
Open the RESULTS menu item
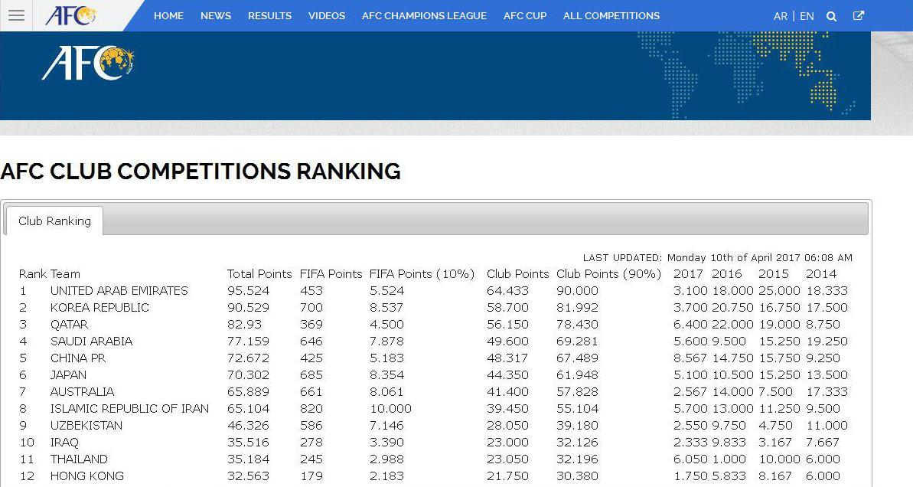click(269, 16)
